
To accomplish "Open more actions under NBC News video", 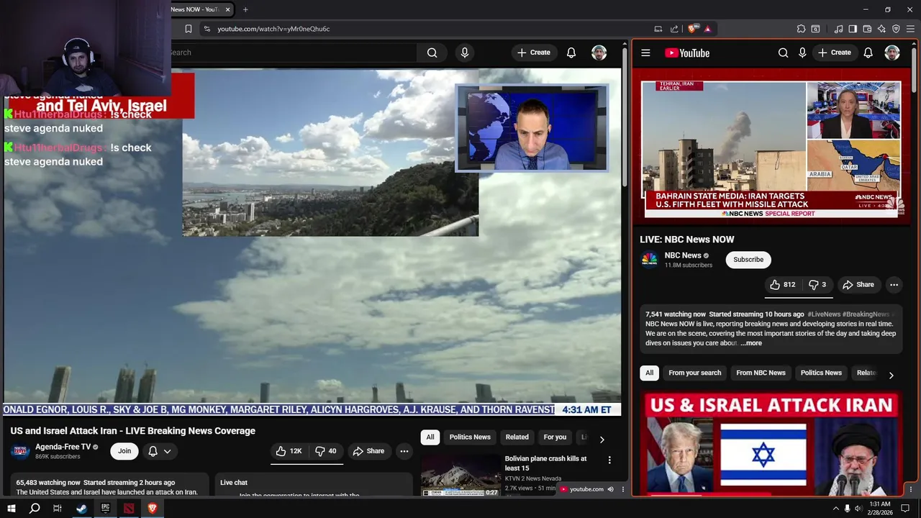I will click(x=894, y=285).
